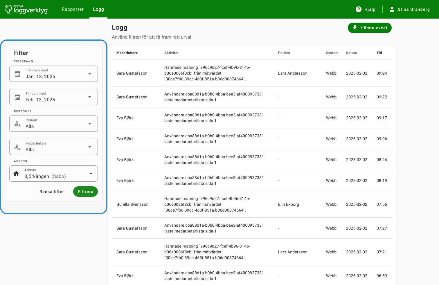Click the Medarbetare person icon
This screenshot has height=285, width=439.
[x=17, y=147]
